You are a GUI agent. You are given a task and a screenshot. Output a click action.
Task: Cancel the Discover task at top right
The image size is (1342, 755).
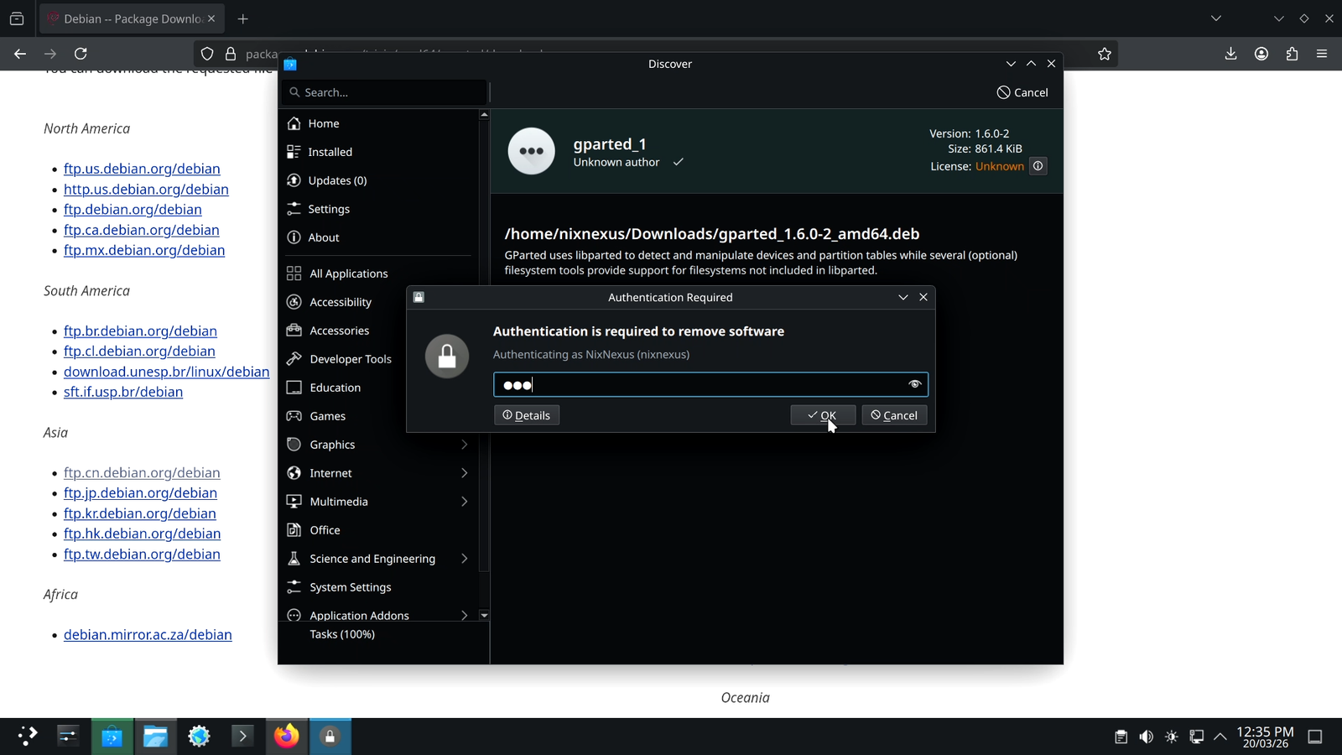1022,92
